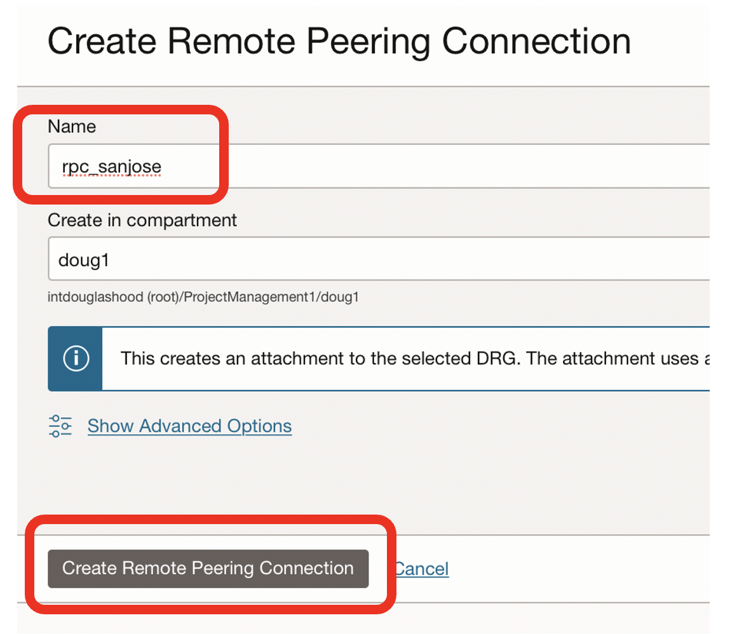
Task: Click the information icon on the DRG notice banner
Action: coord(75,359)
